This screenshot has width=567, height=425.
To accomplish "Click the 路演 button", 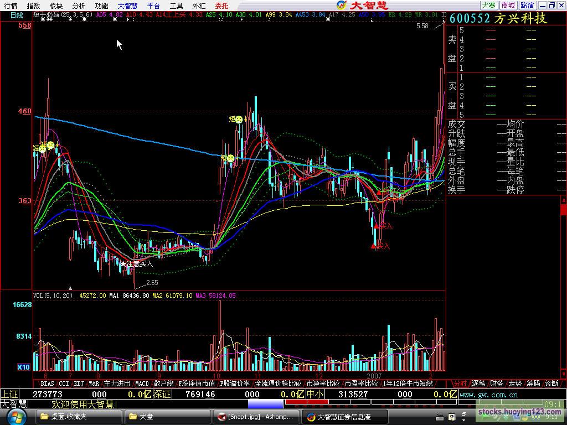I will (527, 5).
